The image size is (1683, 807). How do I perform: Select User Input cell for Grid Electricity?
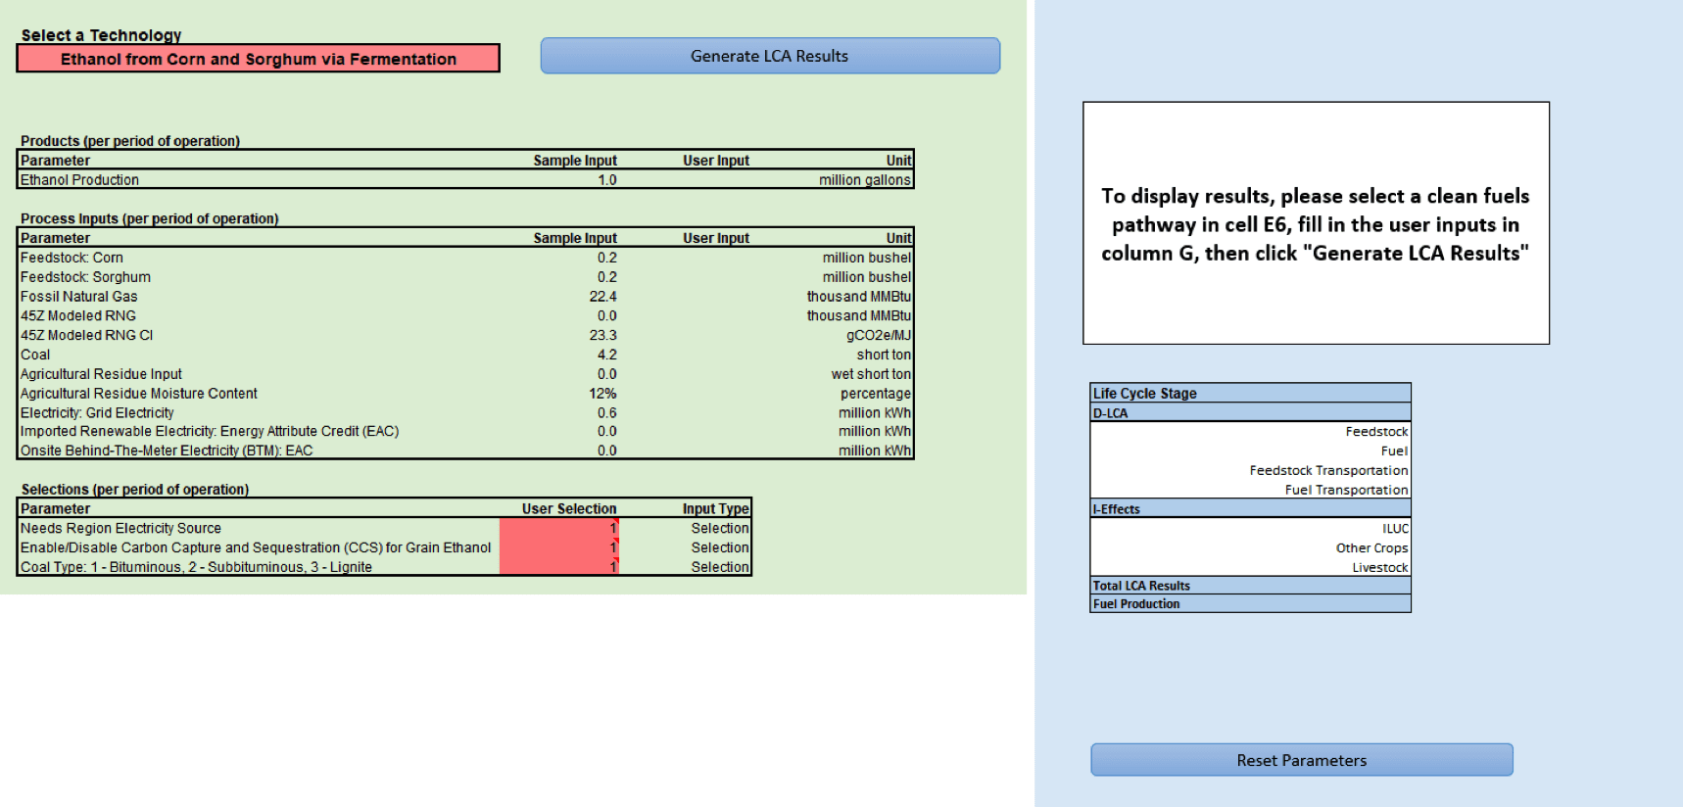[716, 413]
